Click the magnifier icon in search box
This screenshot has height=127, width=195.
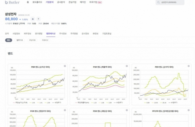158,2
